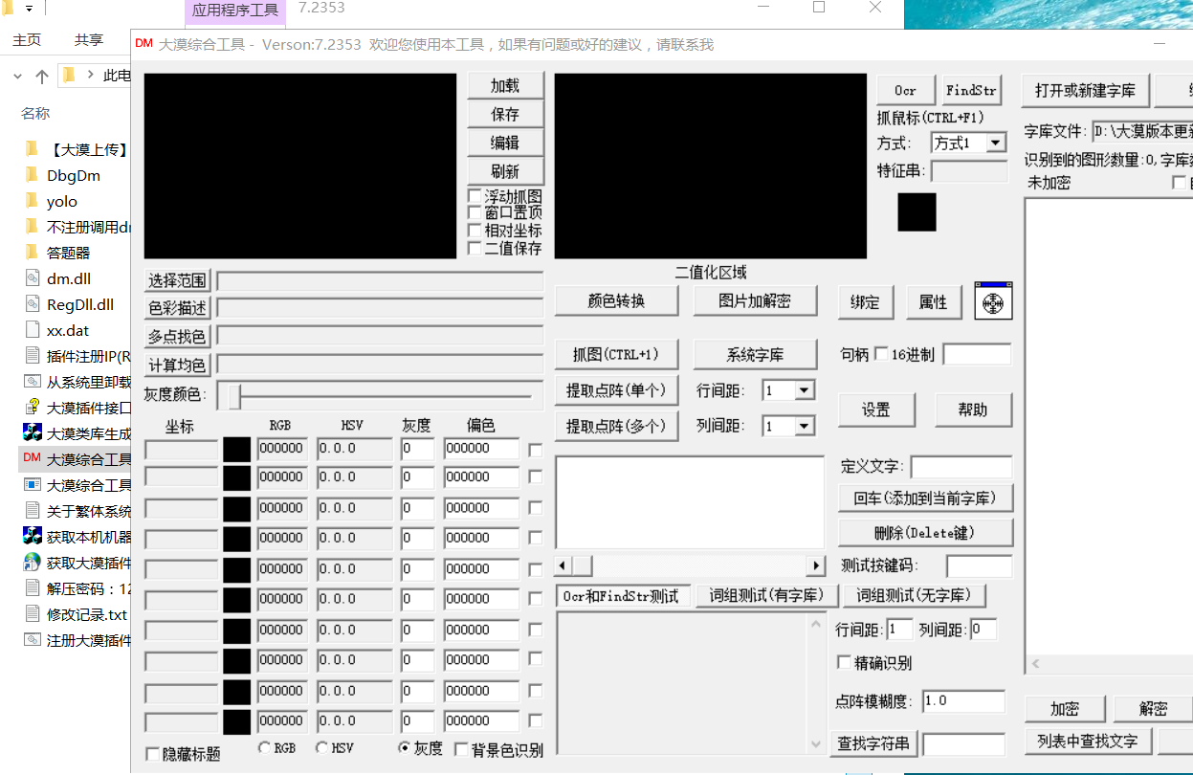Open the 列间距 dropdown under 系统字库

[x=804, y=426]
